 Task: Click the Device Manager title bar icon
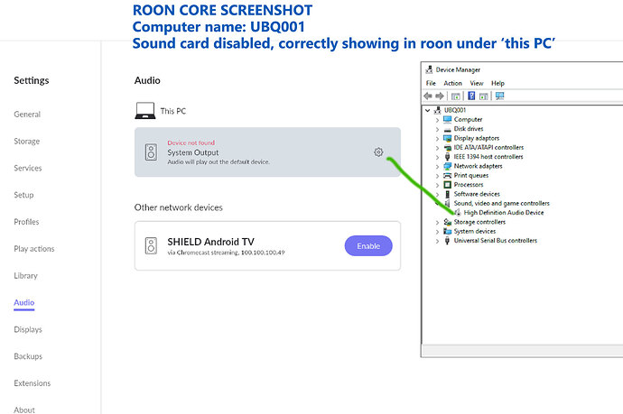(429, 69)
